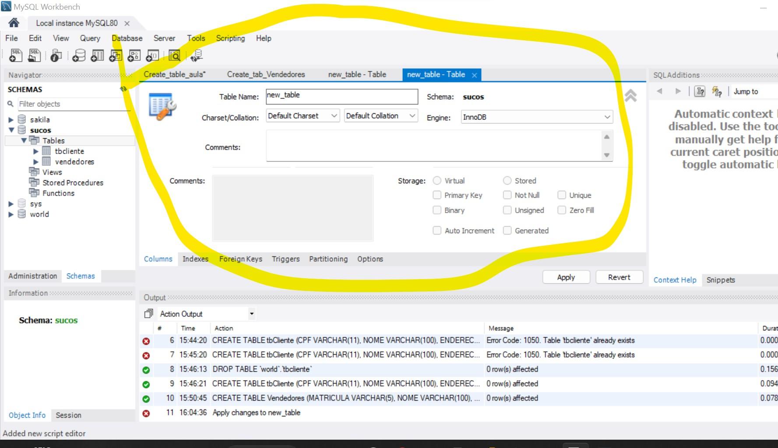Enable the Primary Key checkbox

tap(437, 195)
